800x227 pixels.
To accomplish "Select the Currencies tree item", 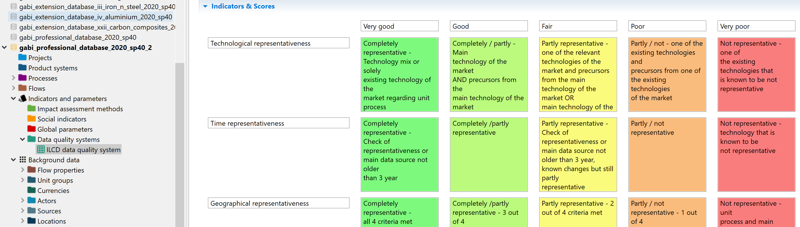I will 53,190.
